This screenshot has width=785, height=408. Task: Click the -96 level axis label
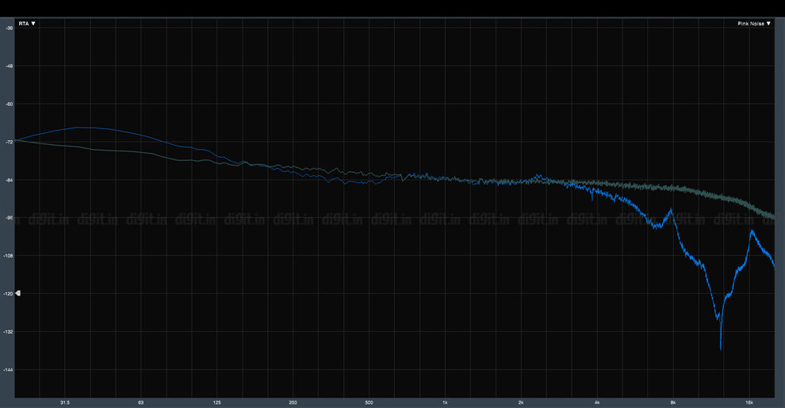pyautogui.click(x=9, y=218)
